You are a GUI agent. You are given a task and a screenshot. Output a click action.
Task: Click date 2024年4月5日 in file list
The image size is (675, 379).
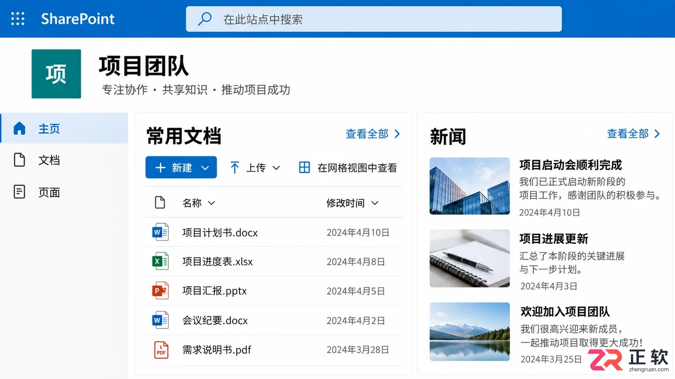click(356, 291)
